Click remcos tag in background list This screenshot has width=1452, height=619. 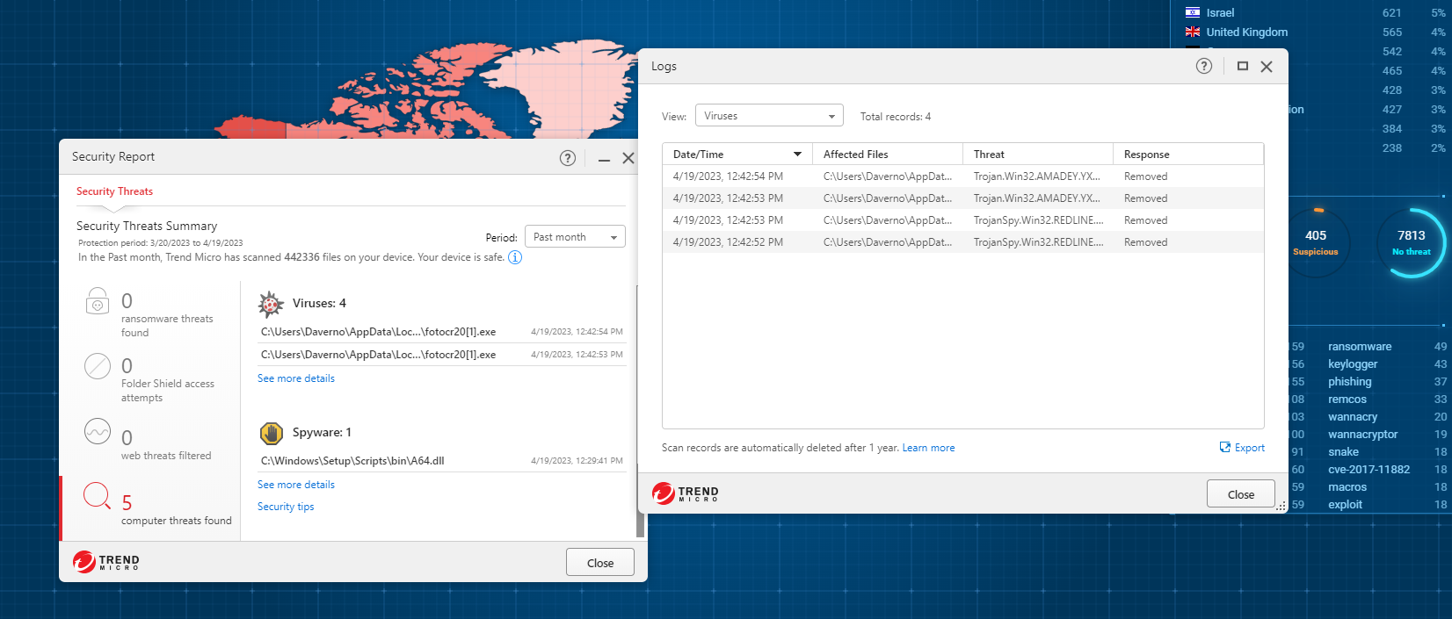(1347, 399)
